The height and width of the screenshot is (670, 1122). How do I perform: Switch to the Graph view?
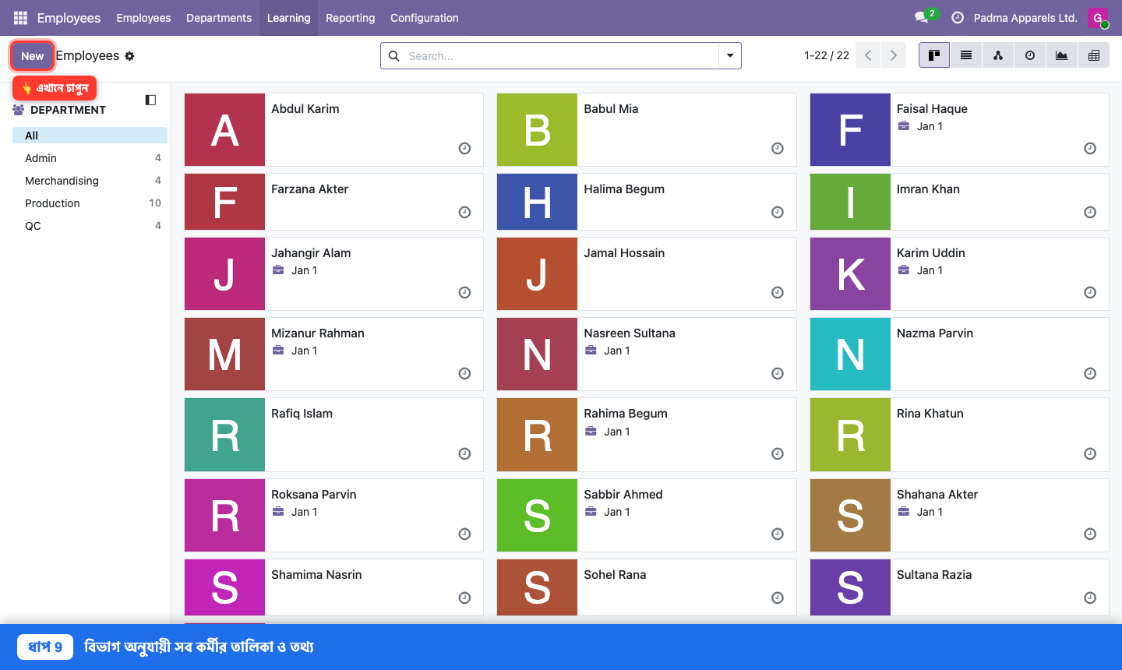pyautogui.click(x=1062, y=55)
